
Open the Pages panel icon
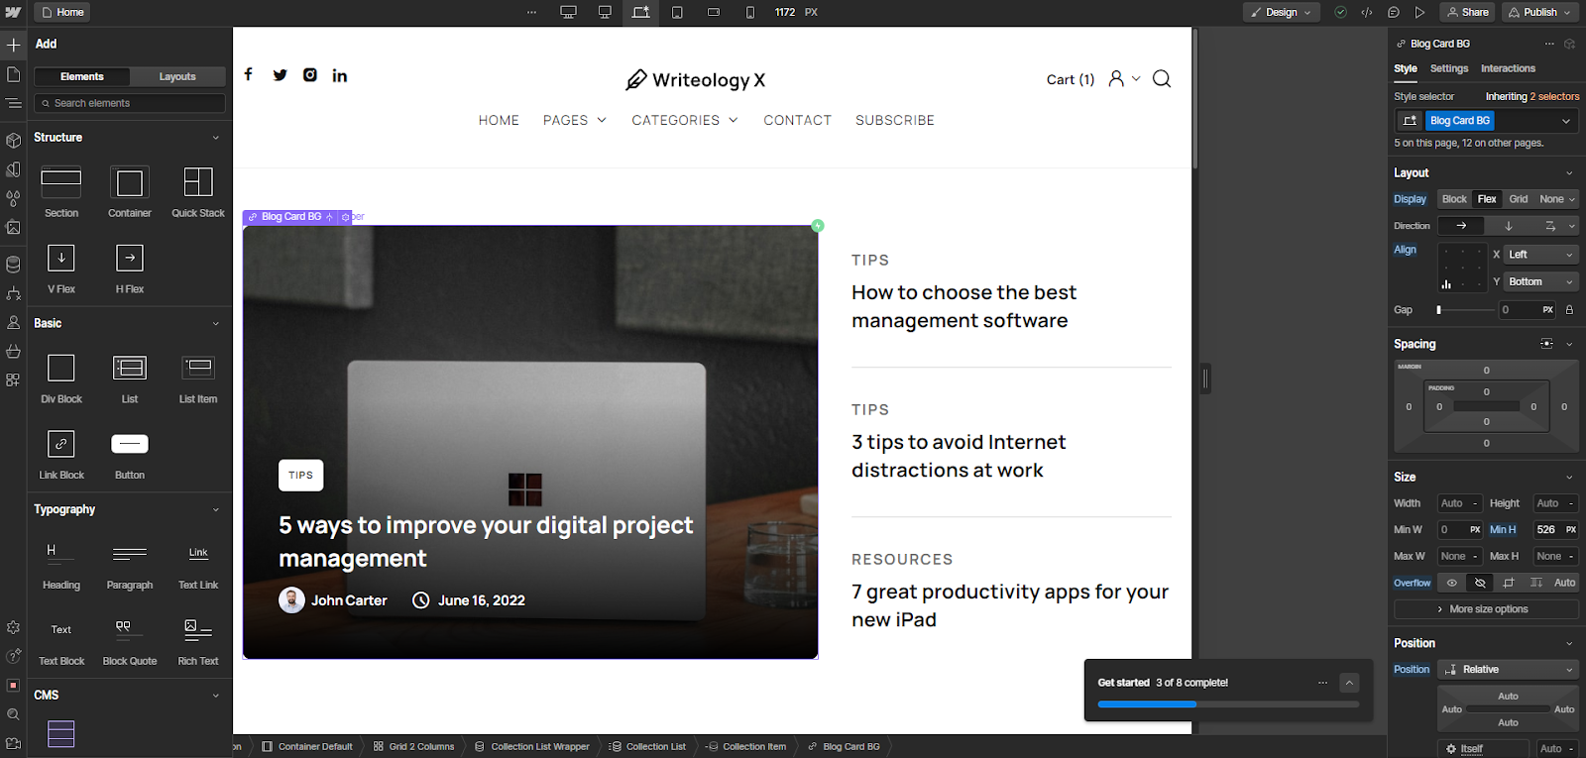[13, 74]
